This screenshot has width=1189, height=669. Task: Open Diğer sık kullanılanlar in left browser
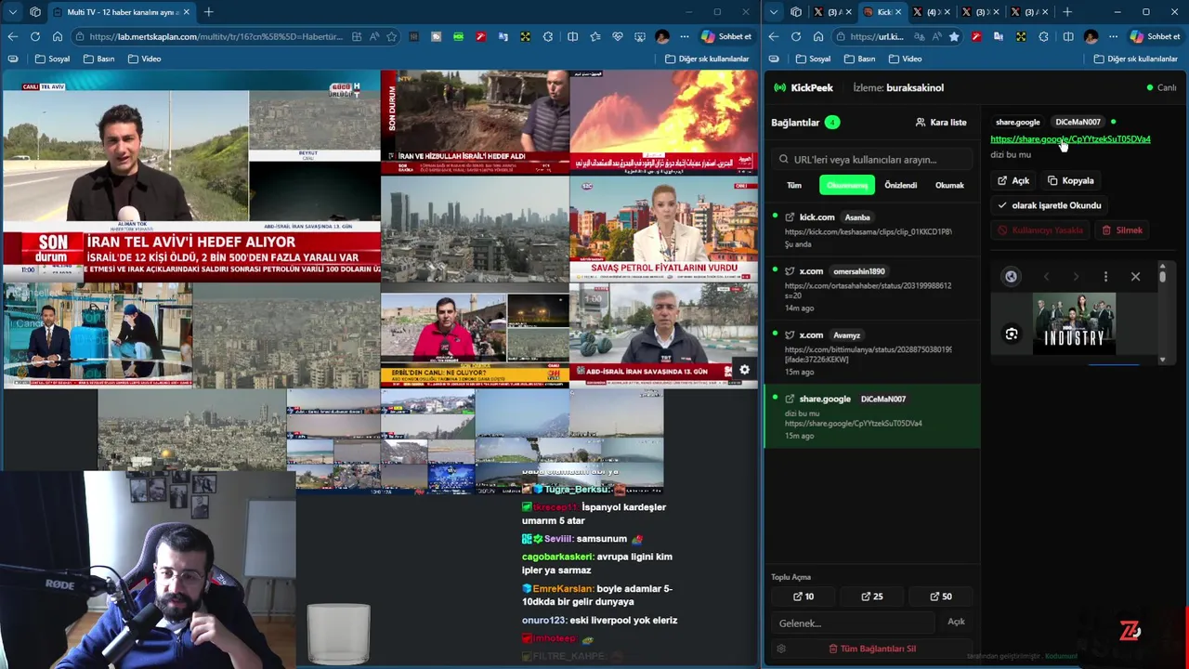click(x=707, y=59)
